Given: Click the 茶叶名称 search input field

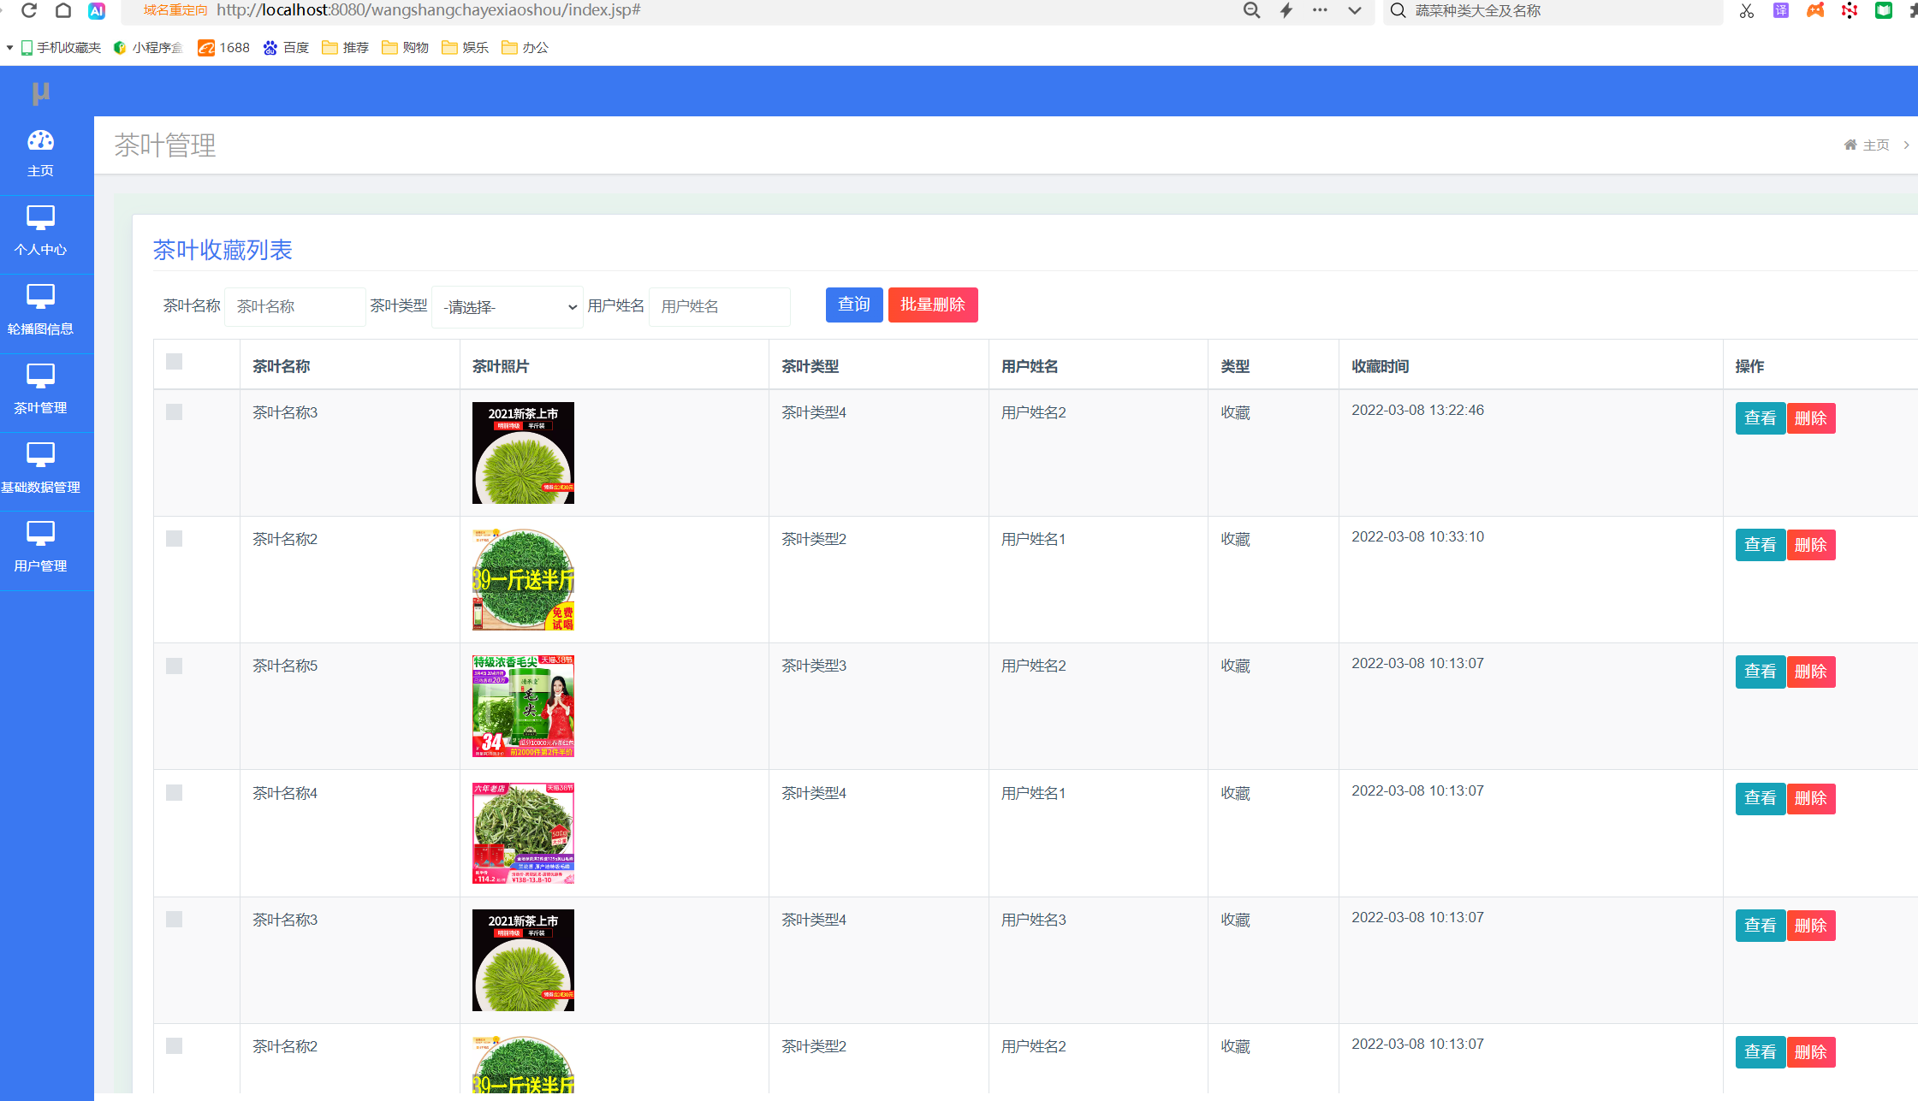Looking at the screenshot, I should point(294,307).
